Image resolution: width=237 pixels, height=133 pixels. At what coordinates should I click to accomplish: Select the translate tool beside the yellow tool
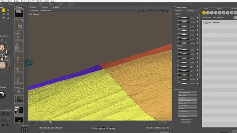[x=8, y=10]
